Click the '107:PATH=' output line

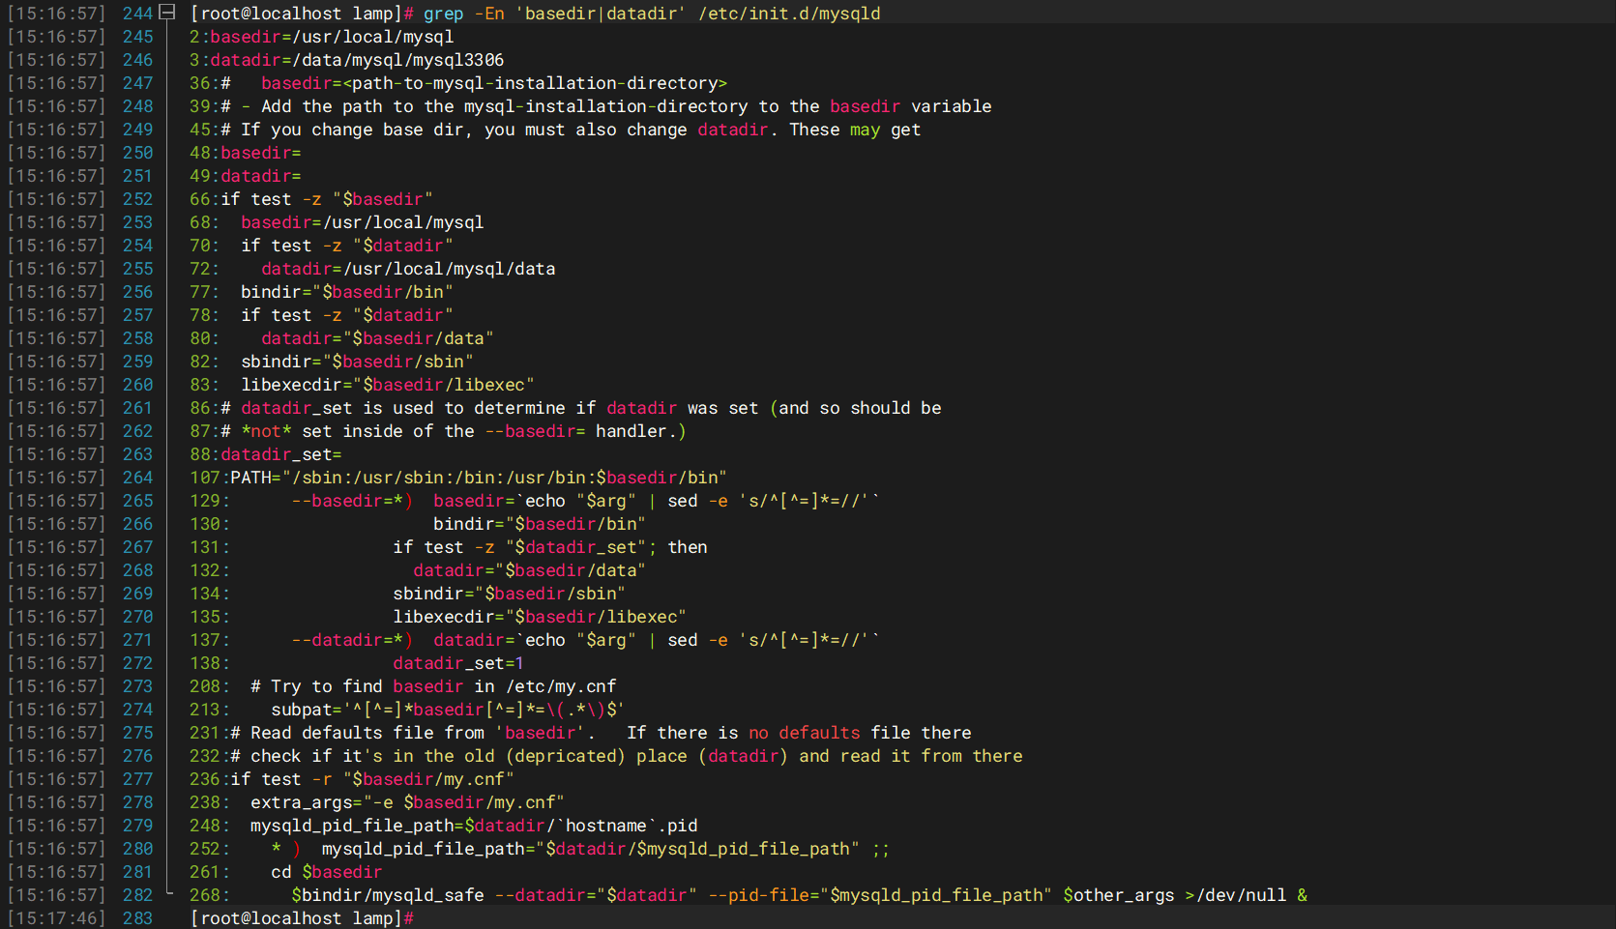[x=458, y=478]
